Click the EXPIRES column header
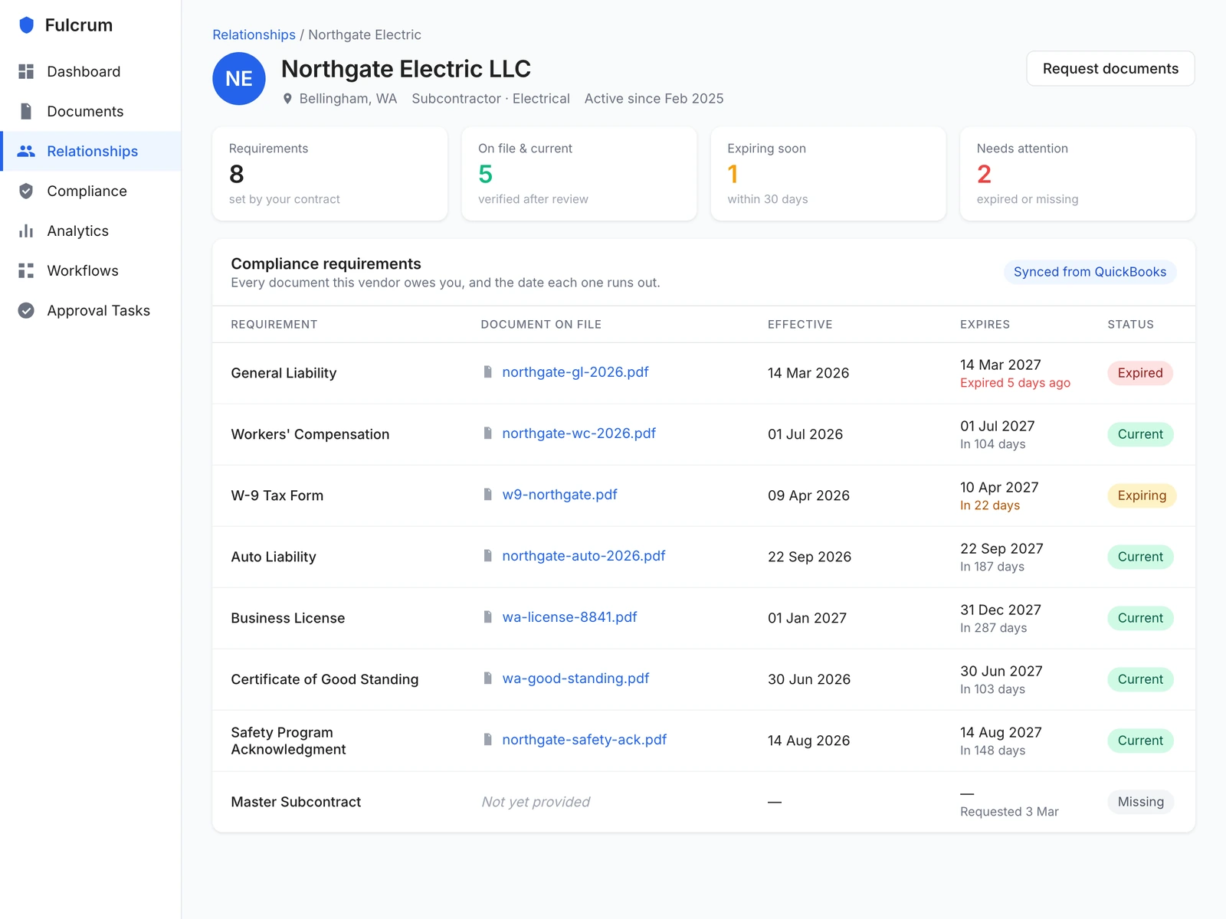This screenshot has height=919, width=1226. 985,325
